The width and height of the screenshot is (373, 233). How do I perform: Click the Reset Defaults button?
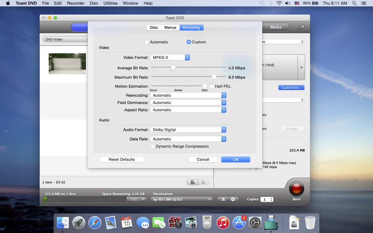click(x=122, y=159)
